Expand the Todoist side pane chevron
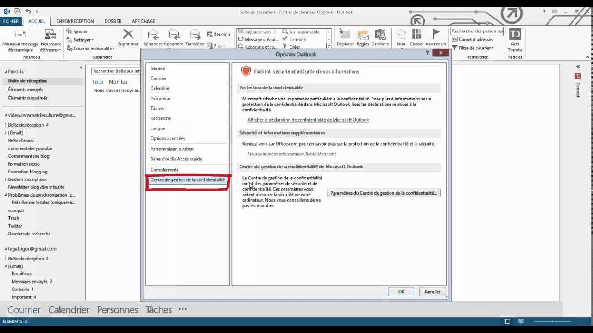Viewport: 593px width, 333px height. point(578,67)
